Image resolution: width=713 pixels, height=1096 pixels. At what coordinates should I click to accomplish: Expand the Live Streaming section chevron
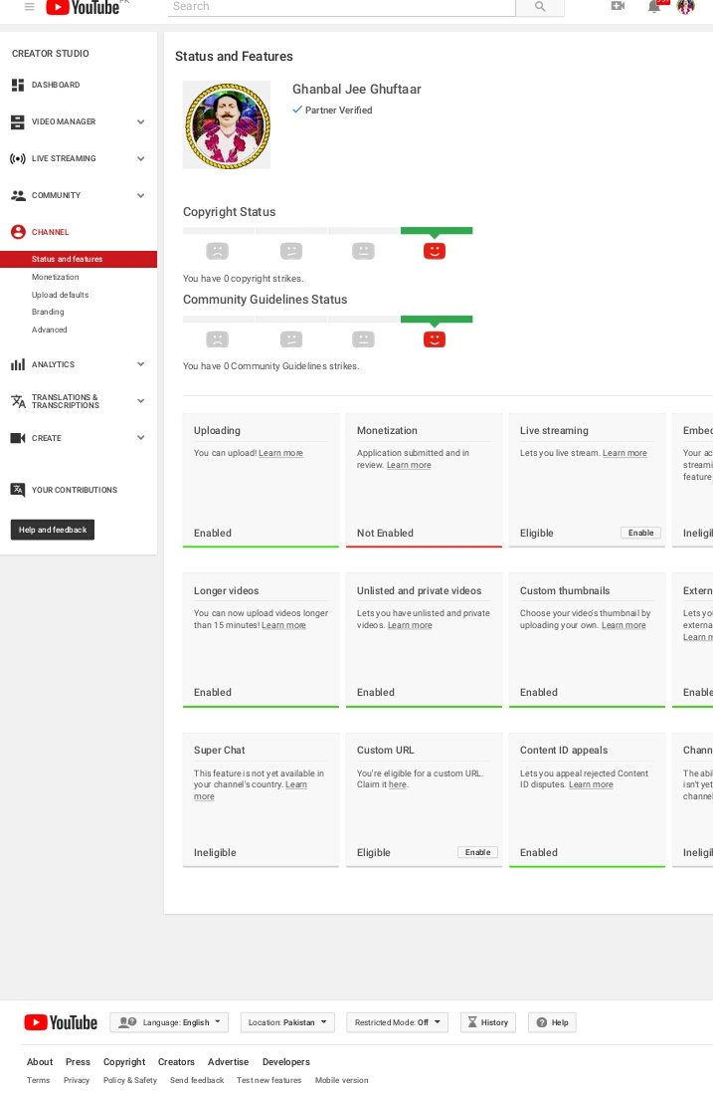pyautogui.click(x=141, y=158)
